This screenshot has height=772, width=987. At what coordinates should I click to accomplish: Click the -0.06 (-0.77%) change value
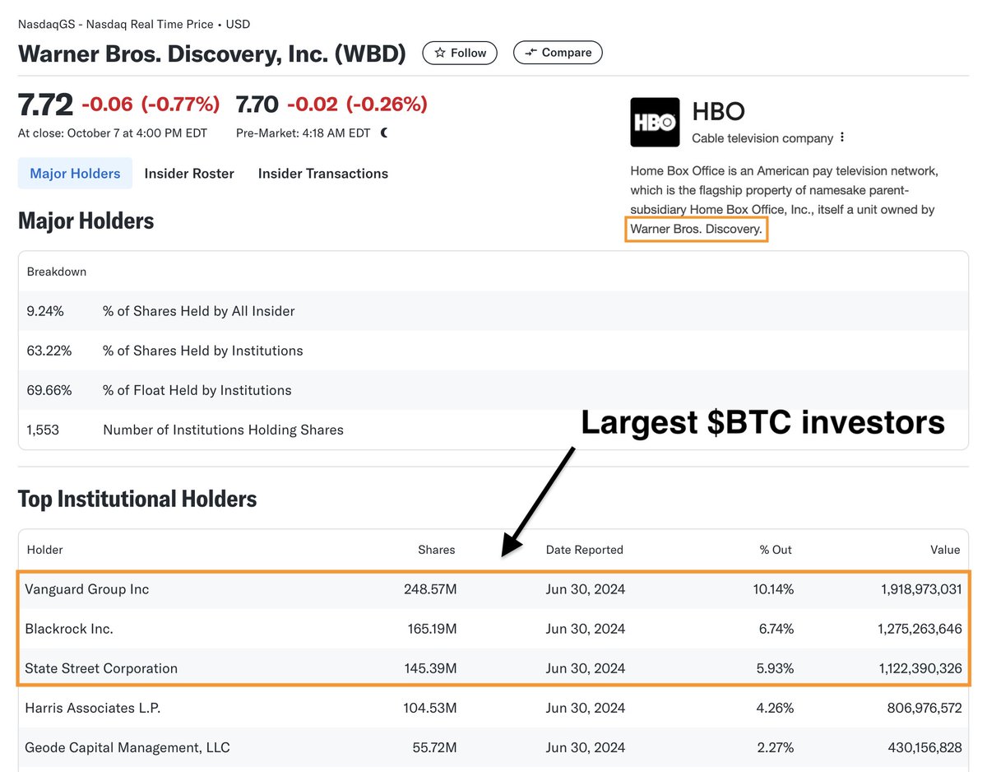151,105
